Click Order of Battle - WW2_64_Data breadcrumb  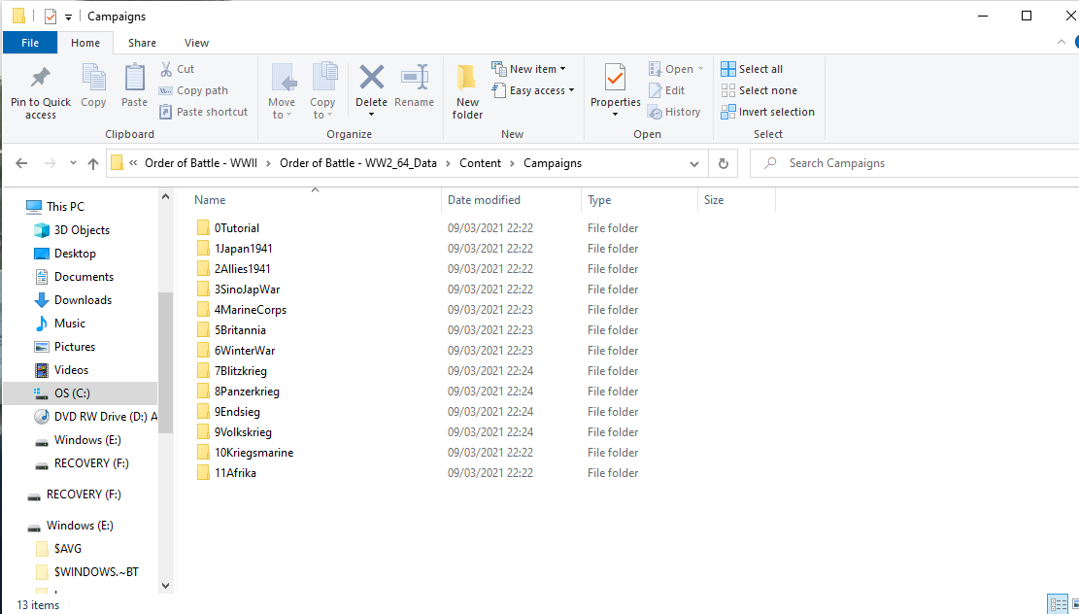coord(357,163)
